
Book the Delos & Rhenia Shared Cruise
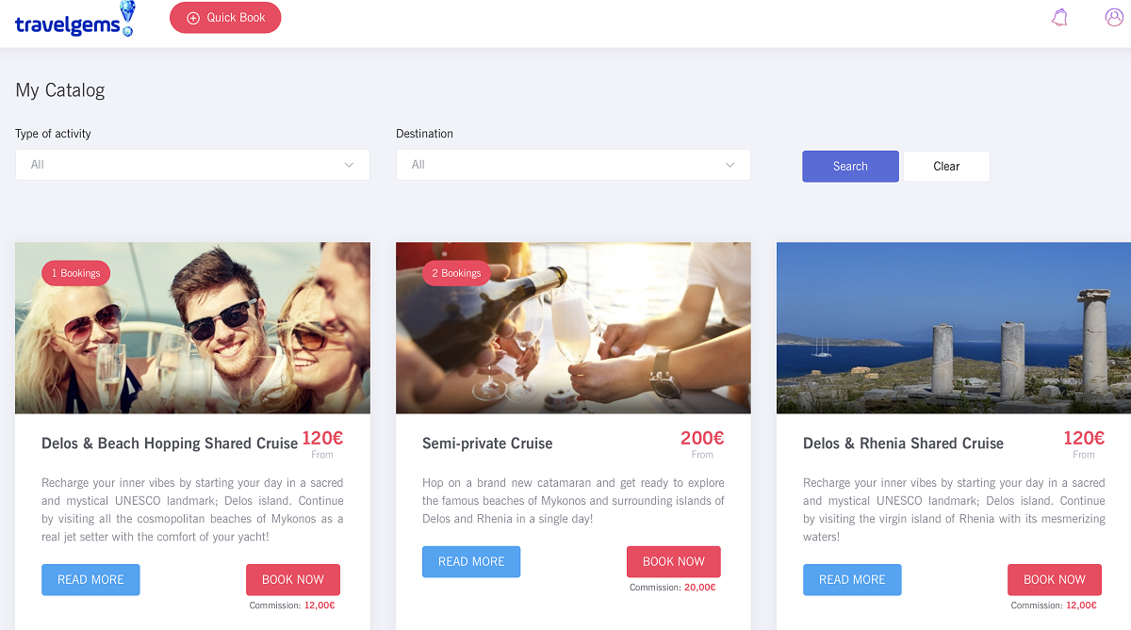[1055, 580]
